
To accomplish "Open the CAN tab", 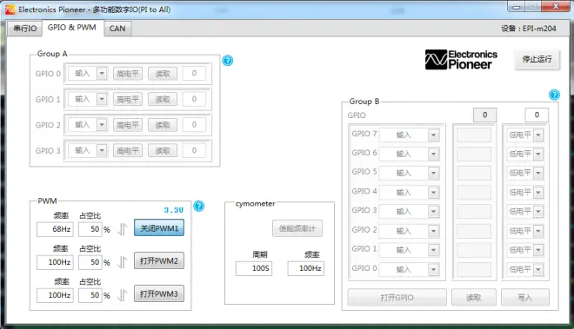I will 117,28.
